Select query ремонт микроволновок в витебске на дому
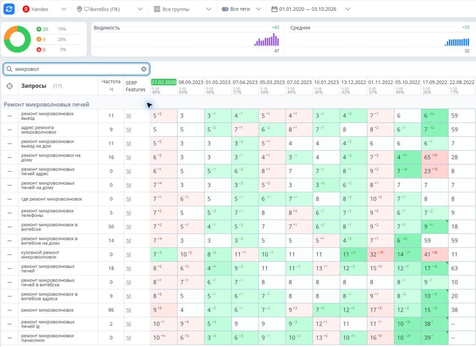 [x=49, y=241]
